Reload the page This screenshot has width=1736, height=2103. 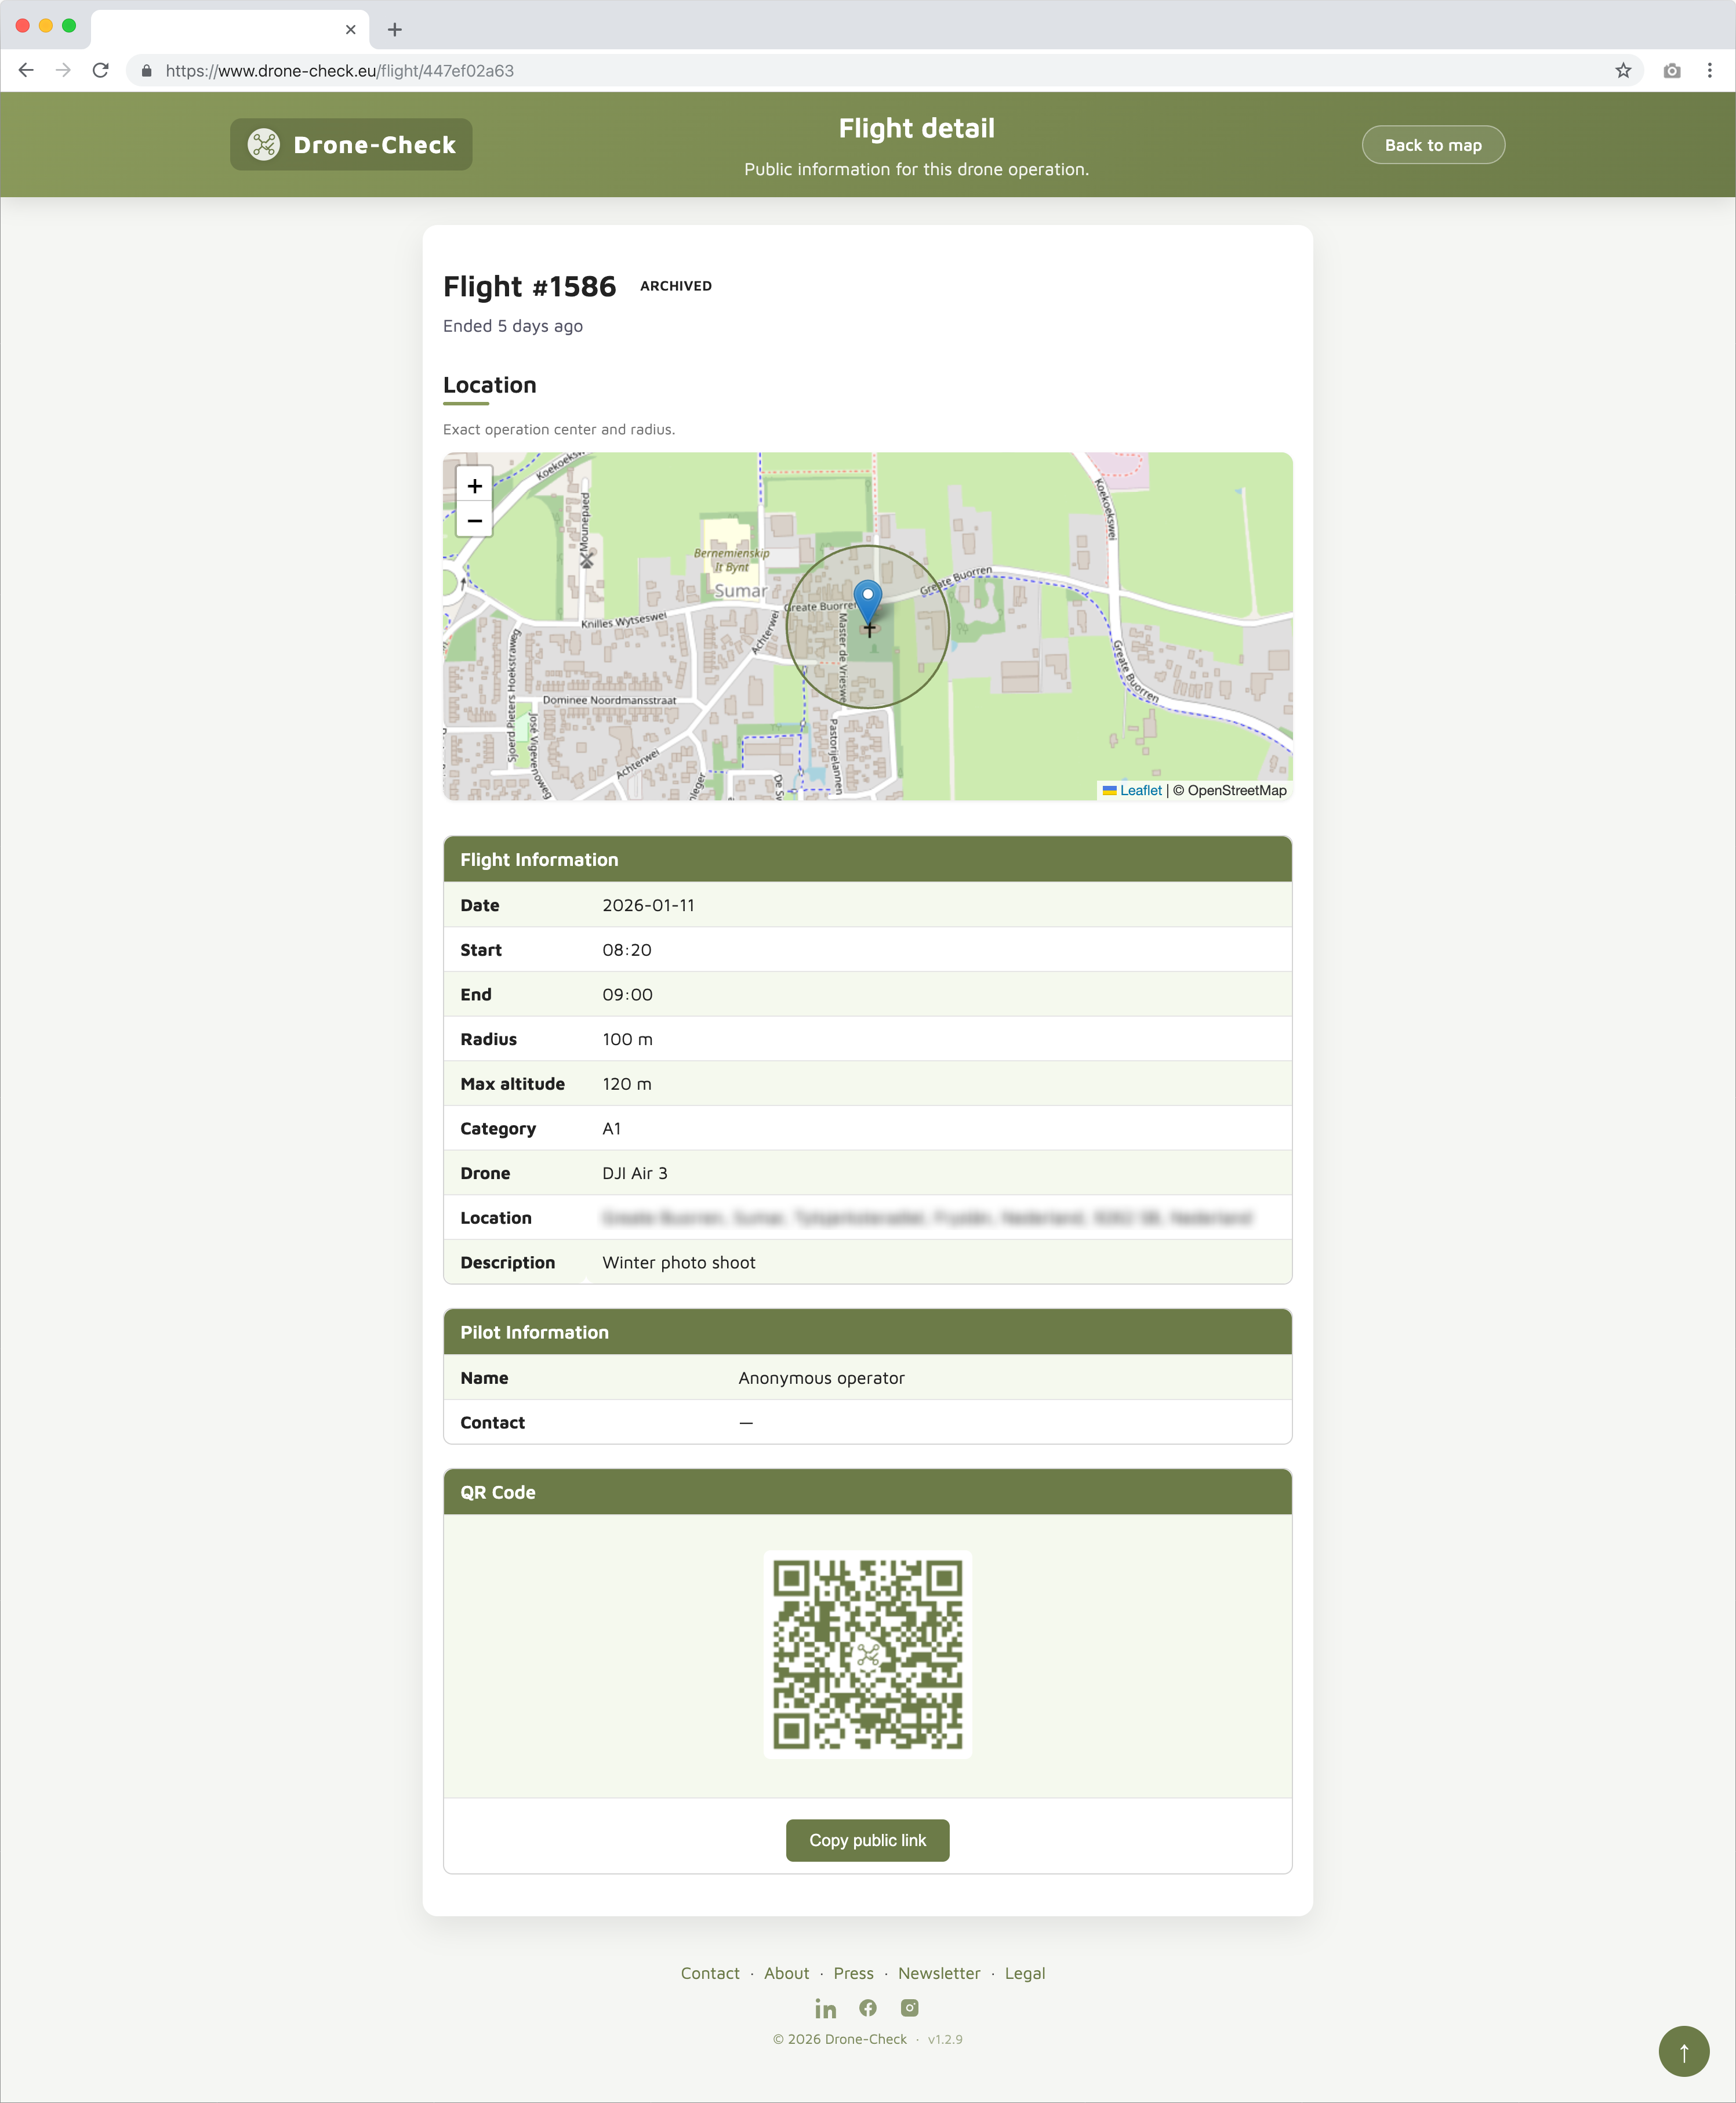point(100,71)
